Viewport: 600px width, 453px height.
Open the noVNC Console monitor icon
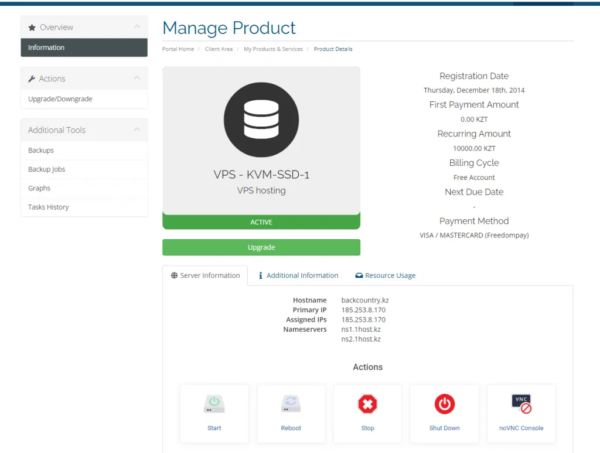pyautogui.click(x=521, y=404)
